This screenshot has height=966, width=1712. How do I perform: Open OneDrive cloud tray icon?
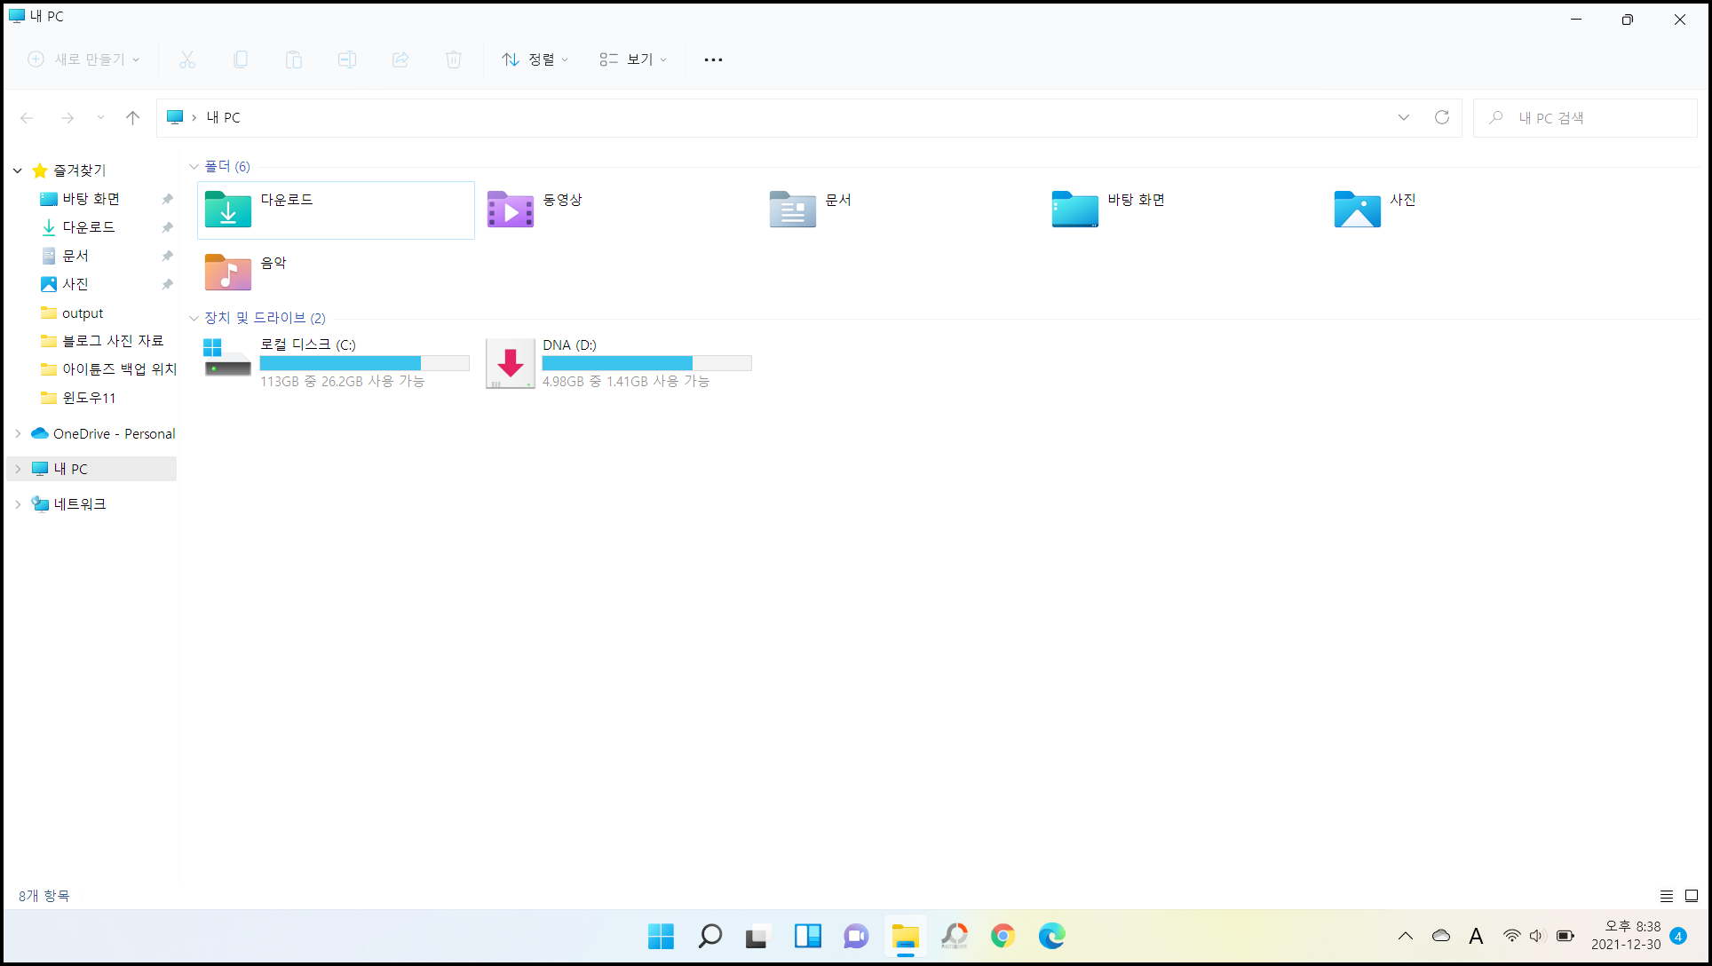point(1441,936)
